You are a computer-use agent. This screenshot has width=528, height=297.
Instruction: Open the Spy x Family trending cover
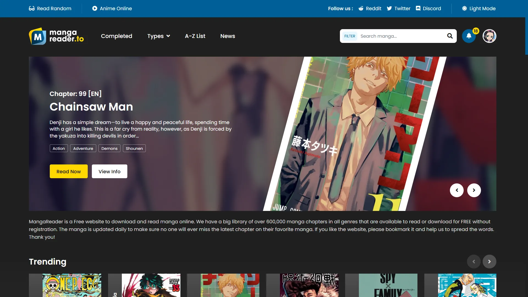[388, 285]
